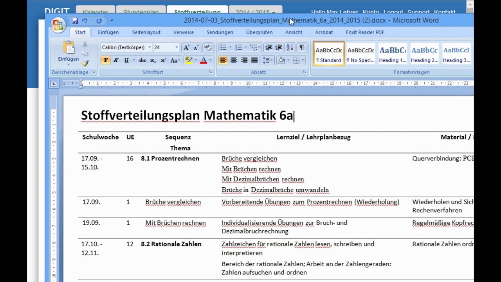Apply paragraph shading with paint bucket
The height and width of the screenshot is (282, 501).
281,60
